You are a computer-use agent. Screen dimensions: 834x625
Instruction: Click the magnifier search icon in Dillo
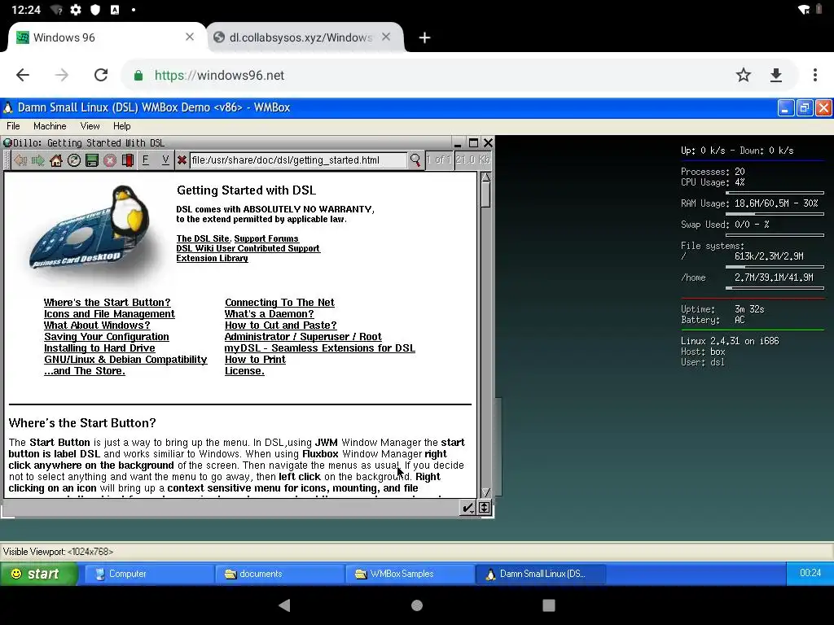[x=415, y=160]
